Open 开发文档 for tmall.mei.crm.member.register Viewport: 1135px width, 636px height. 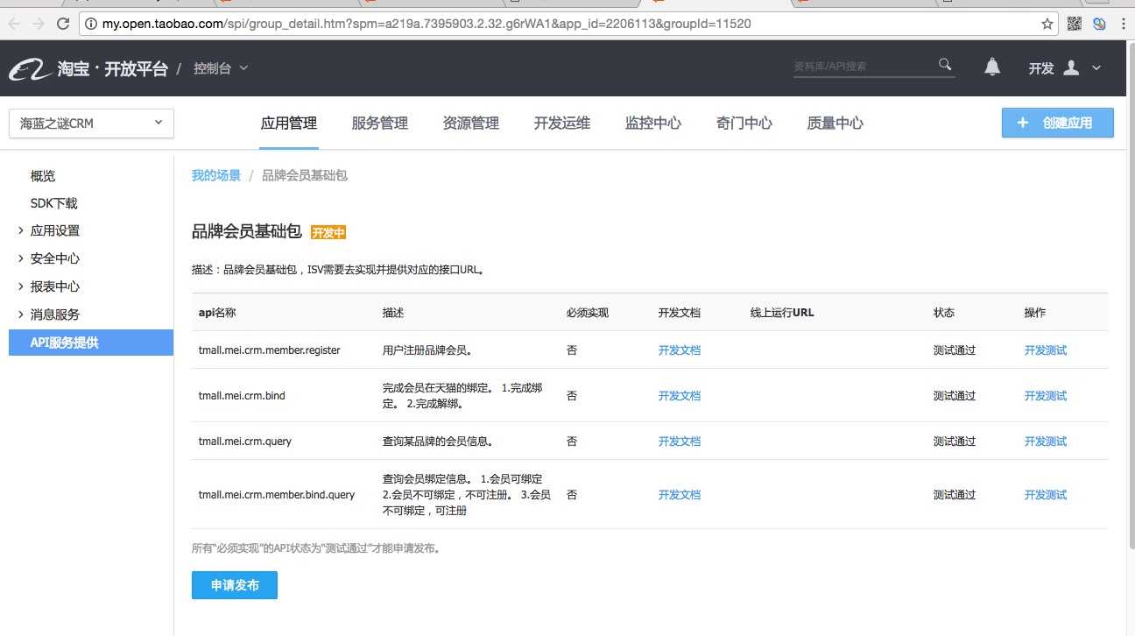680,350
